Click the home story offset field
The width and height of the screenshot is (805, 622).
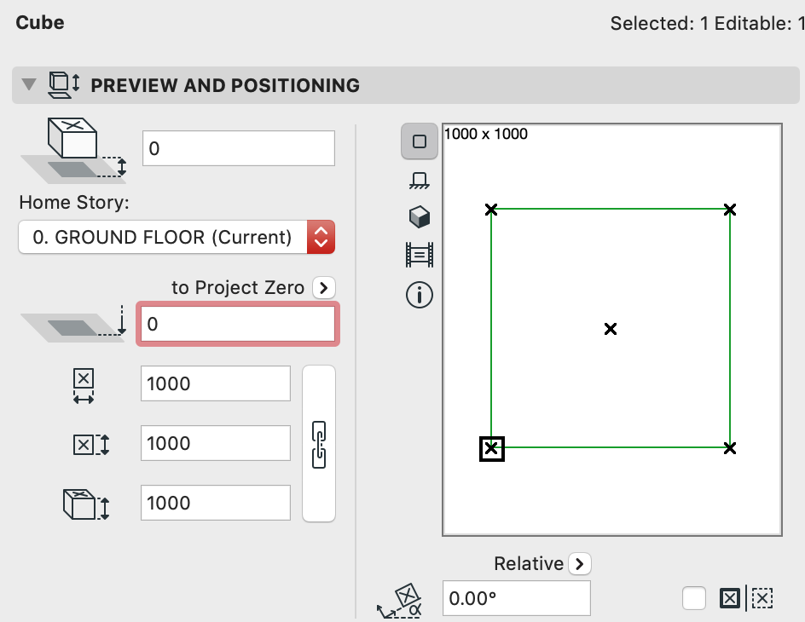pos(238,148)
